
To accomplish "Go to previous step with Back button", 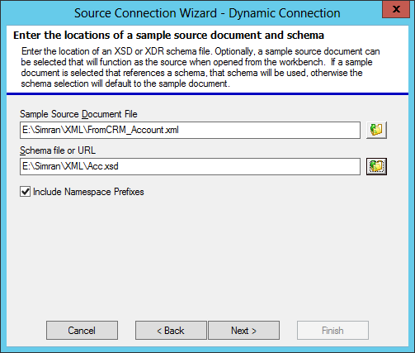I will 171,330.
